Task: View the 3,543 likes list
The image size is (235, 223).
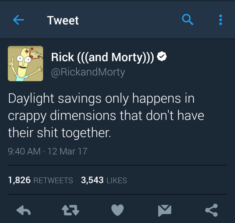Action: (x=104, y=180)
